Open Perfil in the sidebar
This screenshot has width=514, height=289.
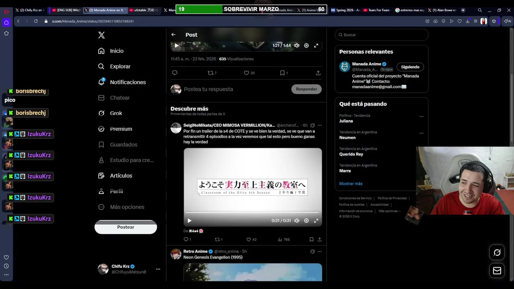coord(111,191)
